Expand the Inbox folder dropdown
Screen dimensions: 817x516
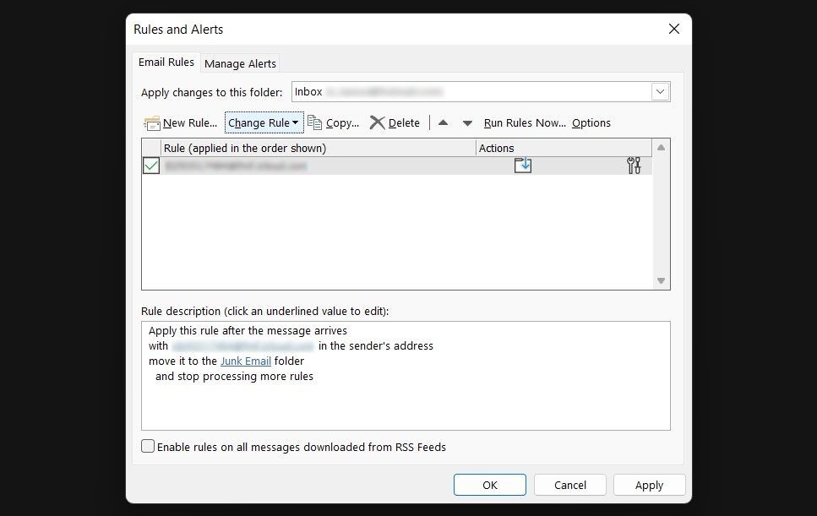[x=660, y=92]
